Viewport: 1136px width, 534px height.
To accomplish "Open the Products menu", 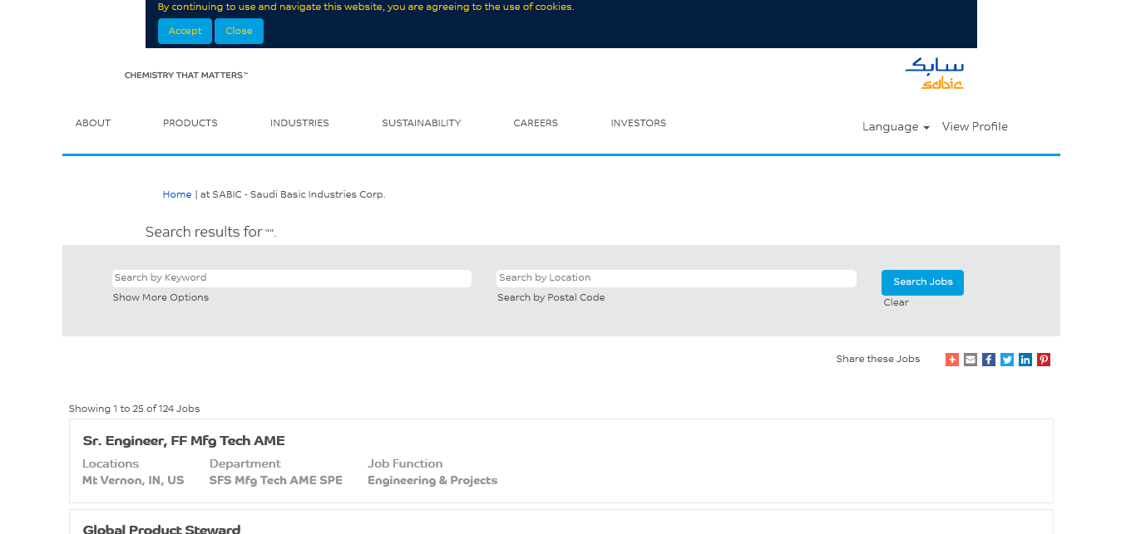I will coord(190,124).
